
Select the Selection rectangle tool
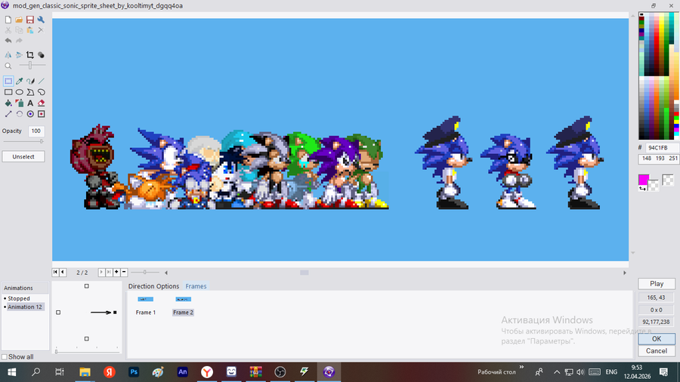point(8,81)
